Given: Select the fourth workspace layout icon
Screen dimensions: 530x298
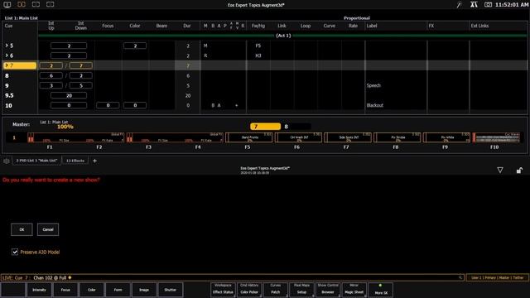Looking at the screenshot, I should [50, 5].
